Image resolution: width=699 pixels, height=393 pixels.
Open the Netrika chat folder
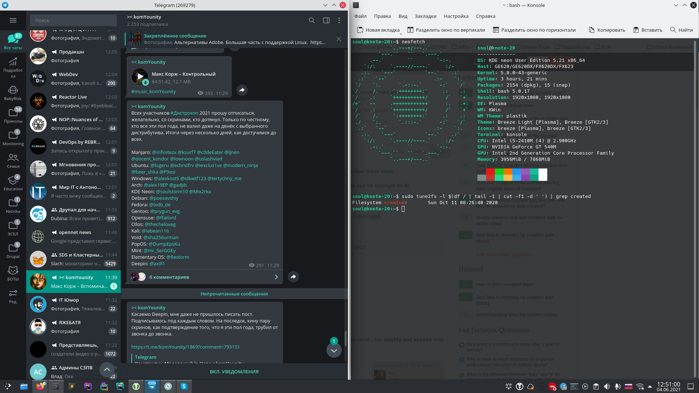[13, 206]
